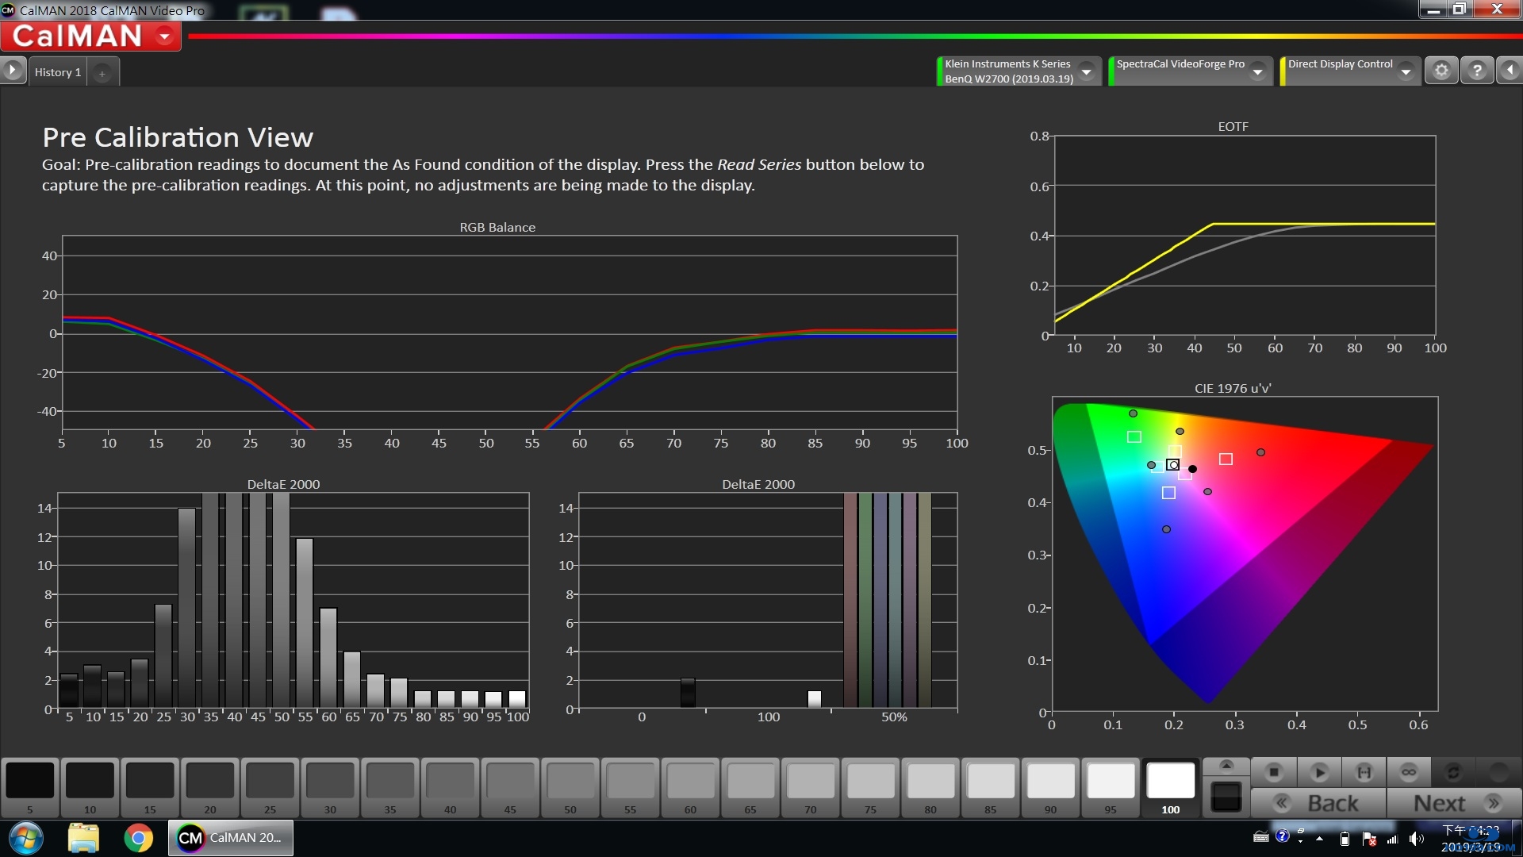Image resolution: width=1523 pixels, height=857 pixels.
Task: Open the settings gear icon
Action: [1441, 71]
